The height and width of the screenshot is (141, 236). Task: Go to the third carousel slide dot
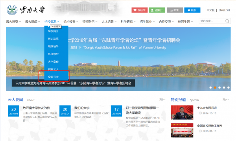[x=219, y=87]
